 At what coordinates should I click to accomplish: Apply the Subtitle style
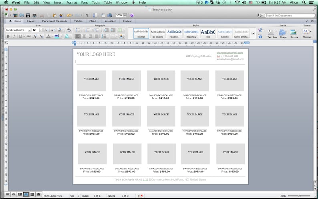click(x=225, y=34)
